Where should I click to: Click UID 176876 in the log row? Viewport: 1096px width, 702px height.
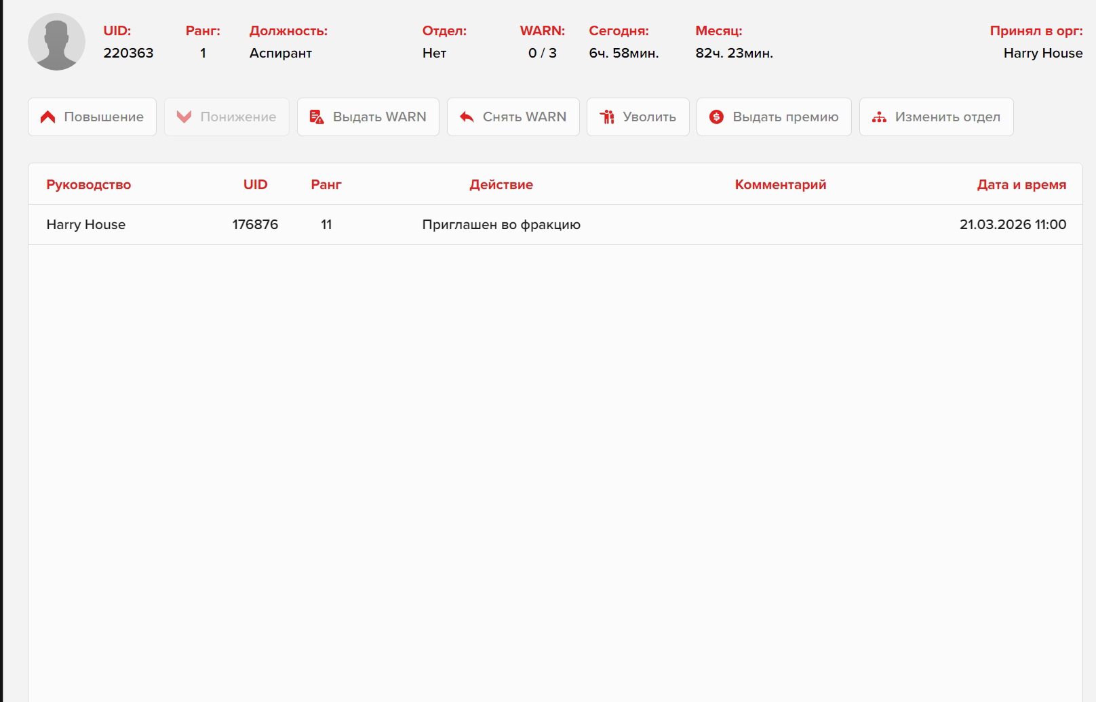[x=256, y=224]
